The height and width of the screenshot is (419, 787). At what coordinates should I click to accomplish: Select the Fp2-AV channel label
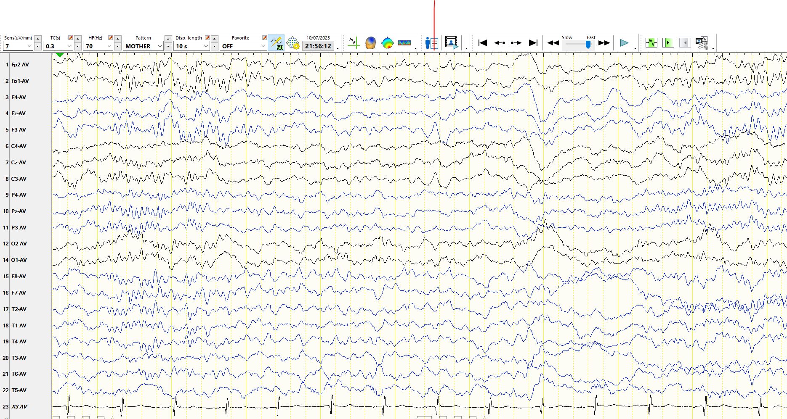coord(20,65)
